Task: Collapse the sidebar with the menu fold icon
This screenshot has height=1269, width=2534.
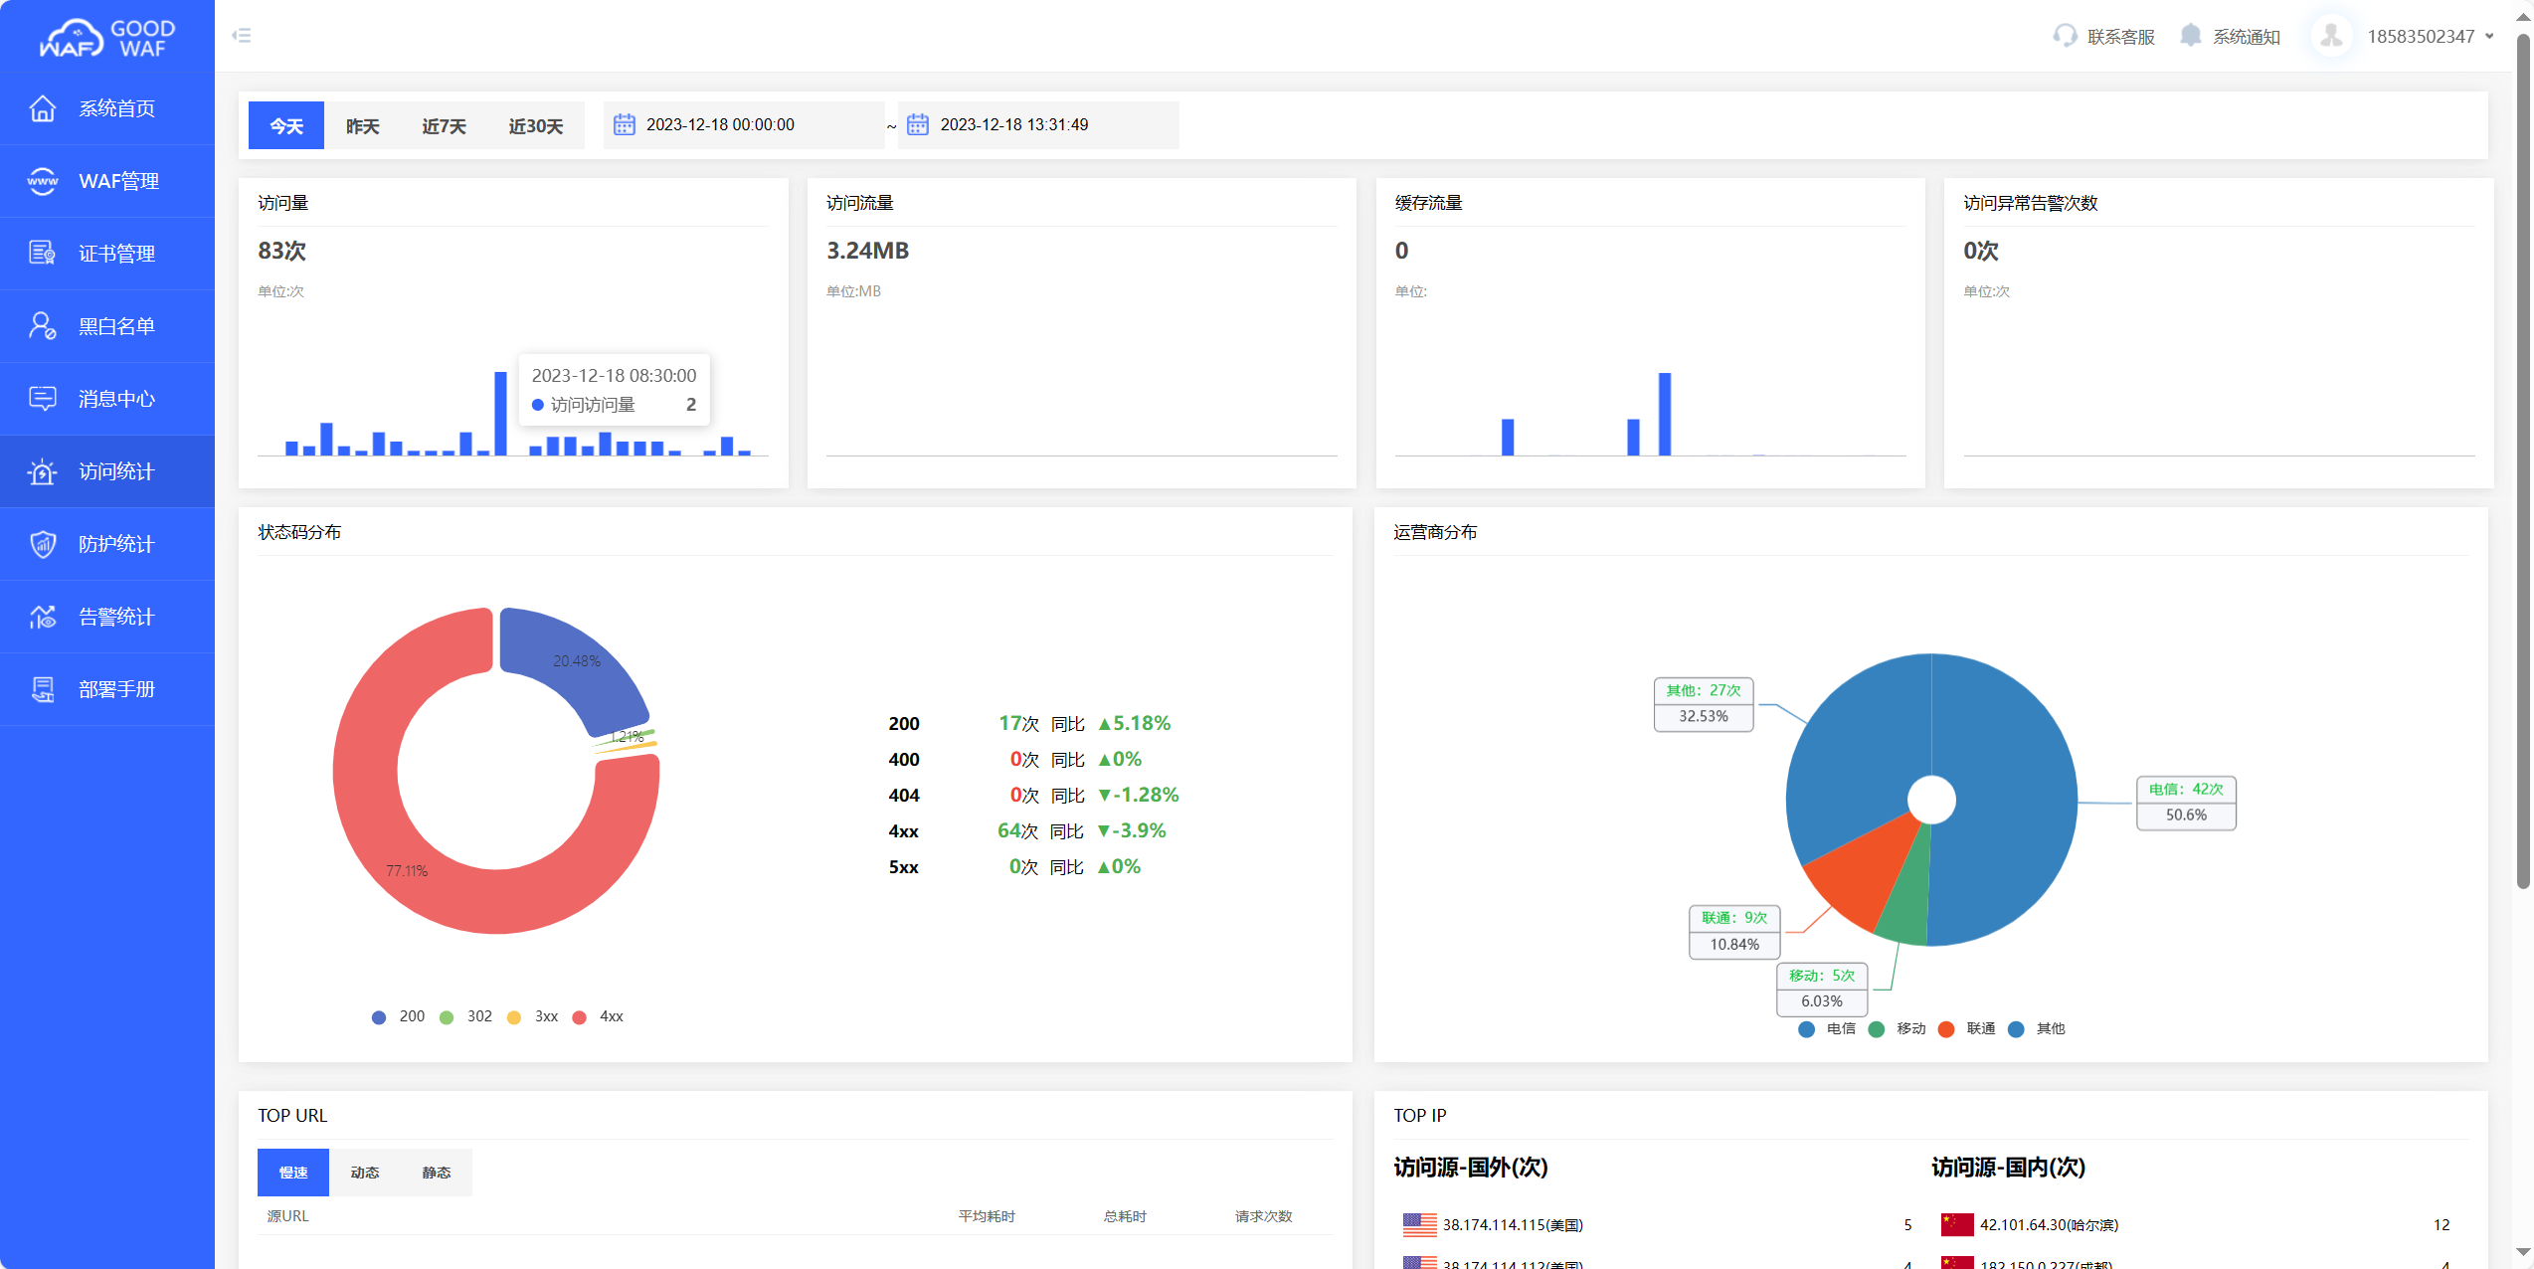Action: coord(242,36)
